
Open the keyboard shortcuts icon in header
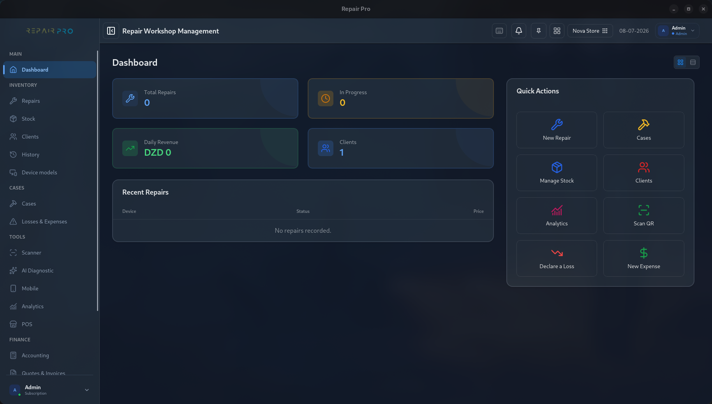pyautogui.click(x=499, y=31)
